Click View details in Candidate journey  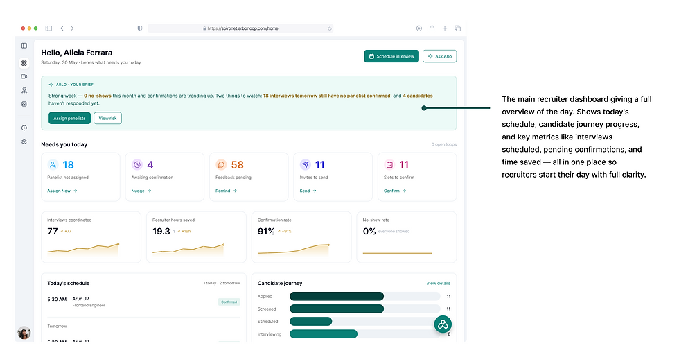[x=438, y=283]
